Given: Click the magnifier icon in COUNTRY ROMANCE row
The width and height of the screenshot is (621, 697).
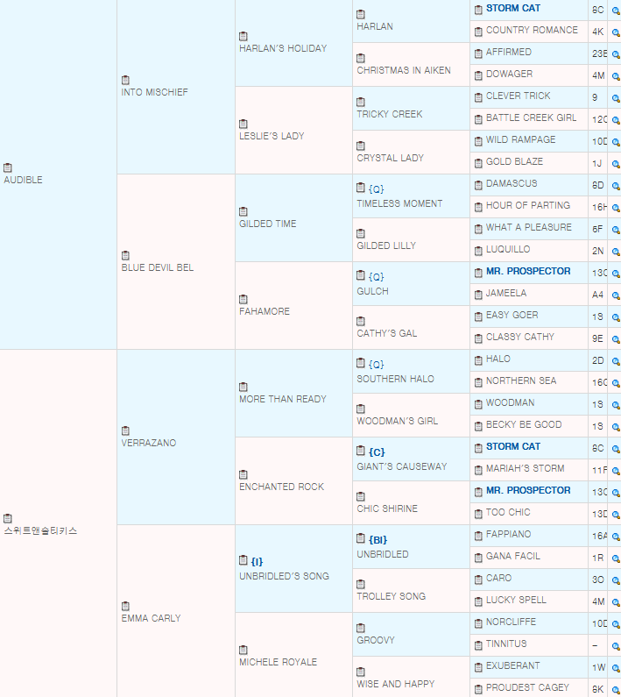Looking at the screenshot, I should [x=616, y=32].
